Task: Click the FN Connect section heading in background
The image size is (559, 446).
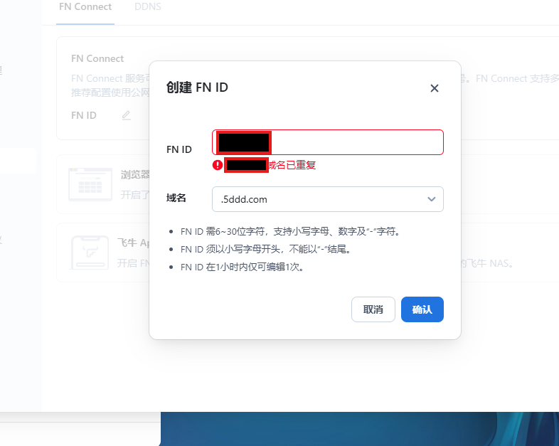Action: tap(97, 58)
